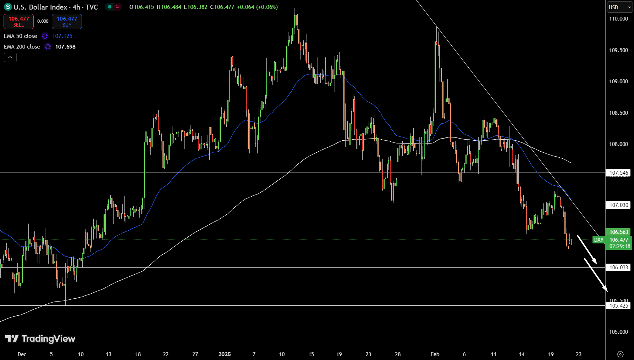Viewport: 634px width, 360px height.
Task: Select the EMA 200 close indicator label
Action: (22, 47)
